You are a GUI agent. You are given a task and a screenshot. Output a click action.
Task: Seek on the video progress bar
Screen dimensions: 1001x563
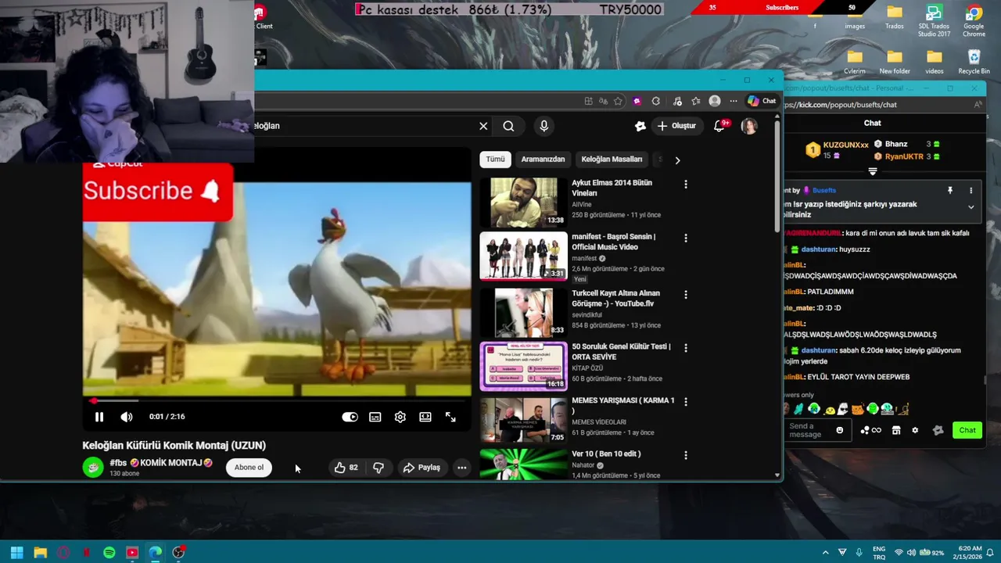point(277,401)
